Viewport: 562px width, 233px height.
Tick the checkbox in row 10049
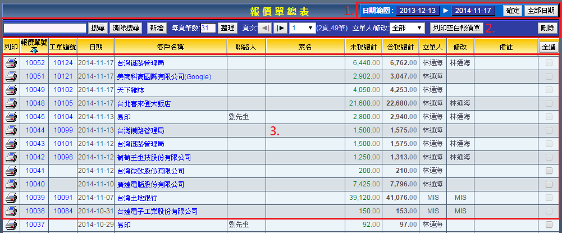tap(549, 90)
